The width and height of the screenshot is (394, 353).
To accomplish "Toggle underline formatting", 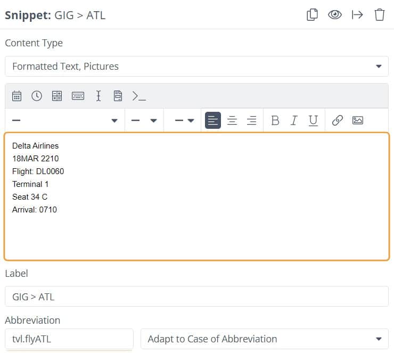I will tap(313, 120).
